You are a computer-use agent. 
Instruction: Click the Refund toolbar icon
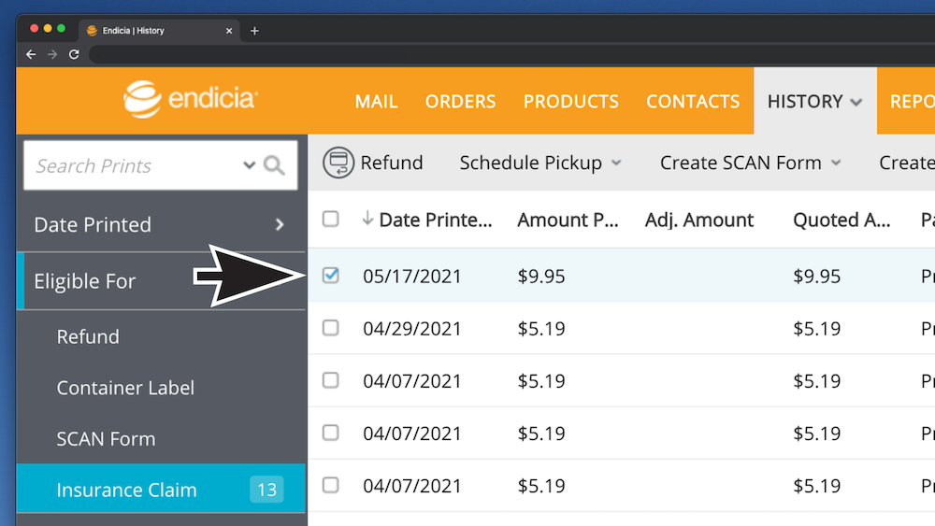tap(338, 163)
